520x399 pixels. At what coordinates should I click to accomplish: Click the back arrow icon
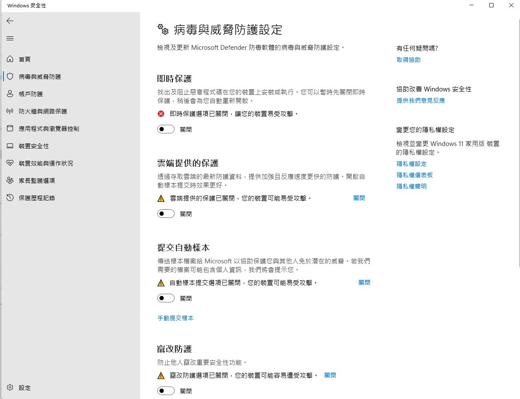(10, 21)
